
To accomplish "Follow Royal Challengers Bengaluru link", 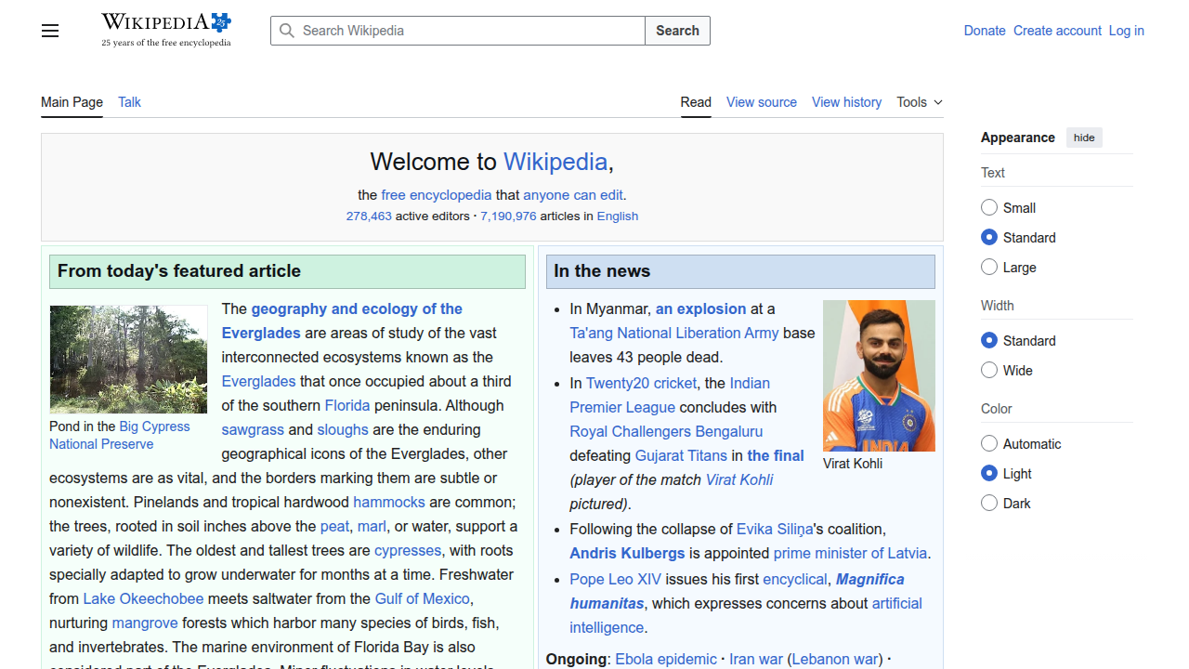I will (666, 431).
